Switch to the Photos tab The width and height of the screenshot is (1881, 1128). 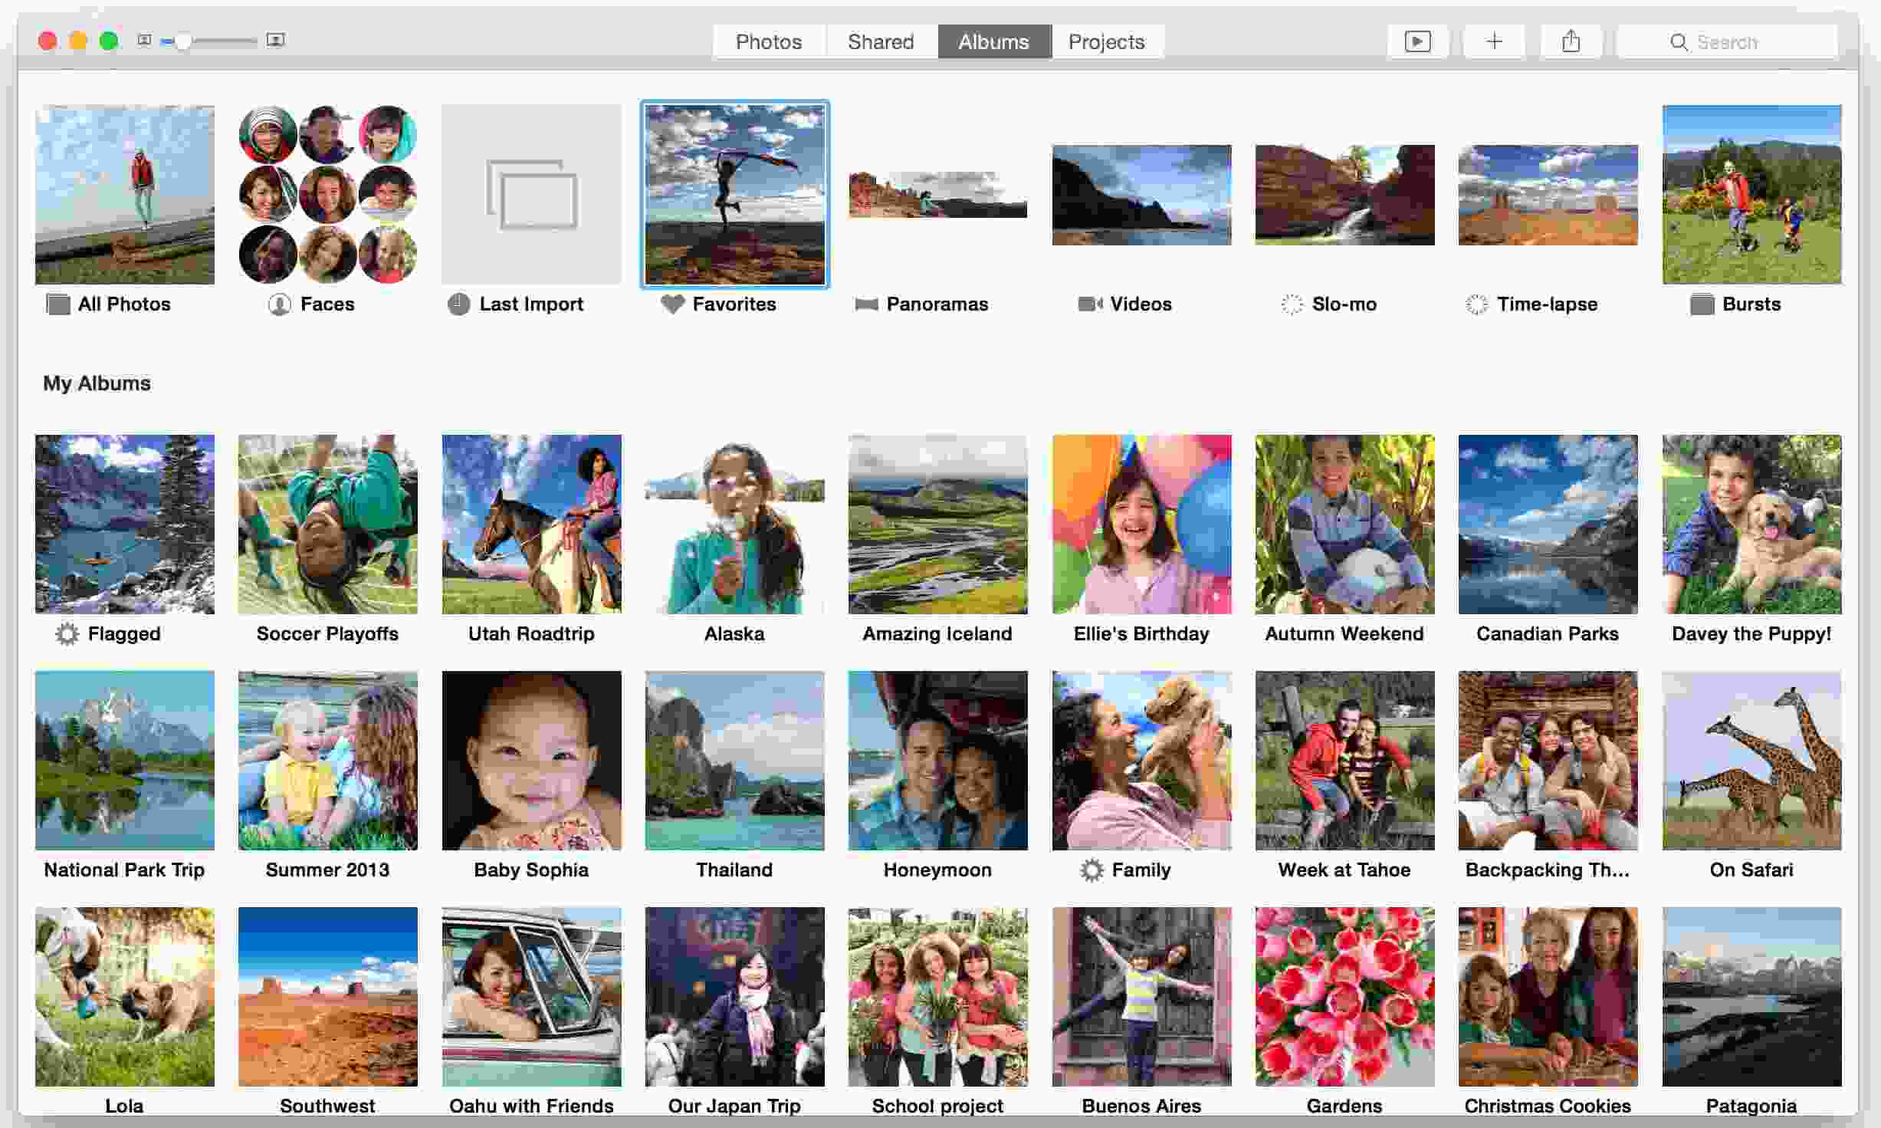pos(769,41)
